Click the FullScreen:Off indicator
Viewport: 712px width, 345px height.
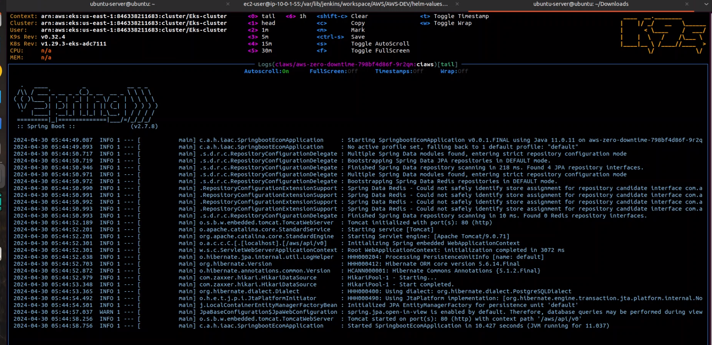333,71
